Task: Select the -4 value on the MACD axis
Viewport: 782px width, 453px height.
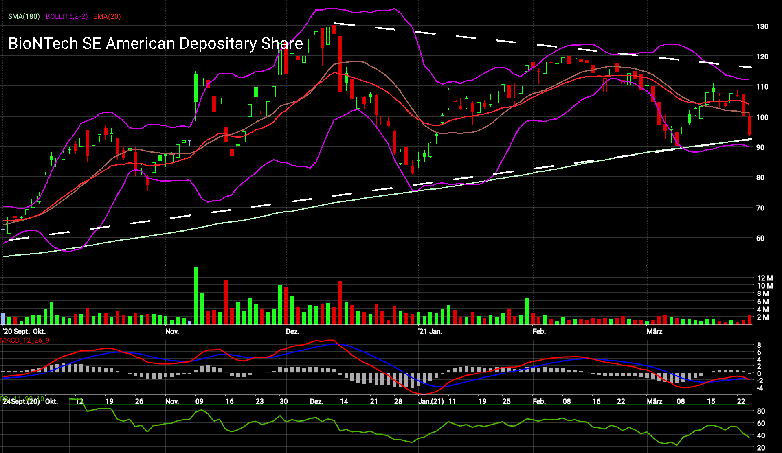Action: coord(759,387)
